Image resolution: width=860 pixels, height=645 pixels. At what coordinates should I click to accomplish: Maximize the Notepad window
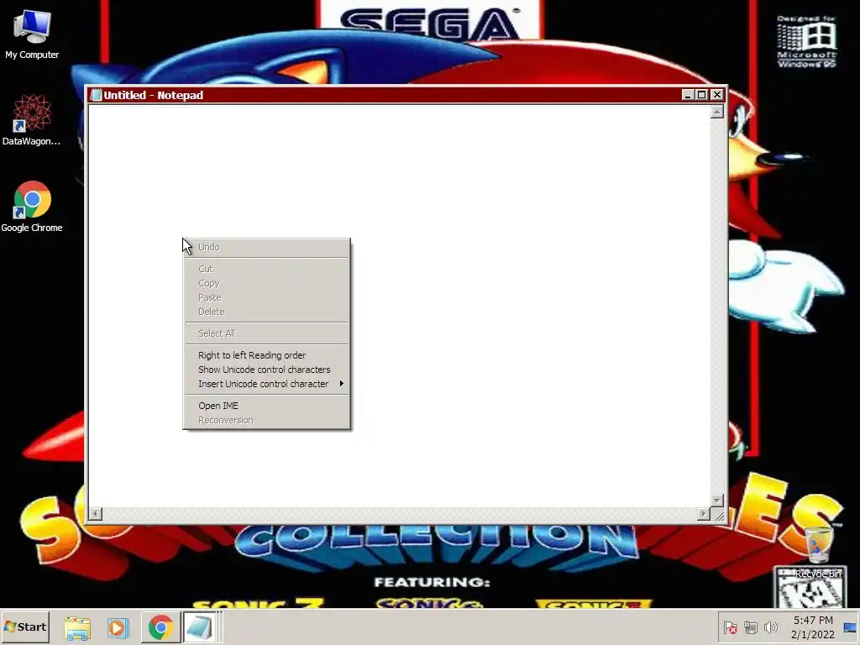[x=701, y=95]
